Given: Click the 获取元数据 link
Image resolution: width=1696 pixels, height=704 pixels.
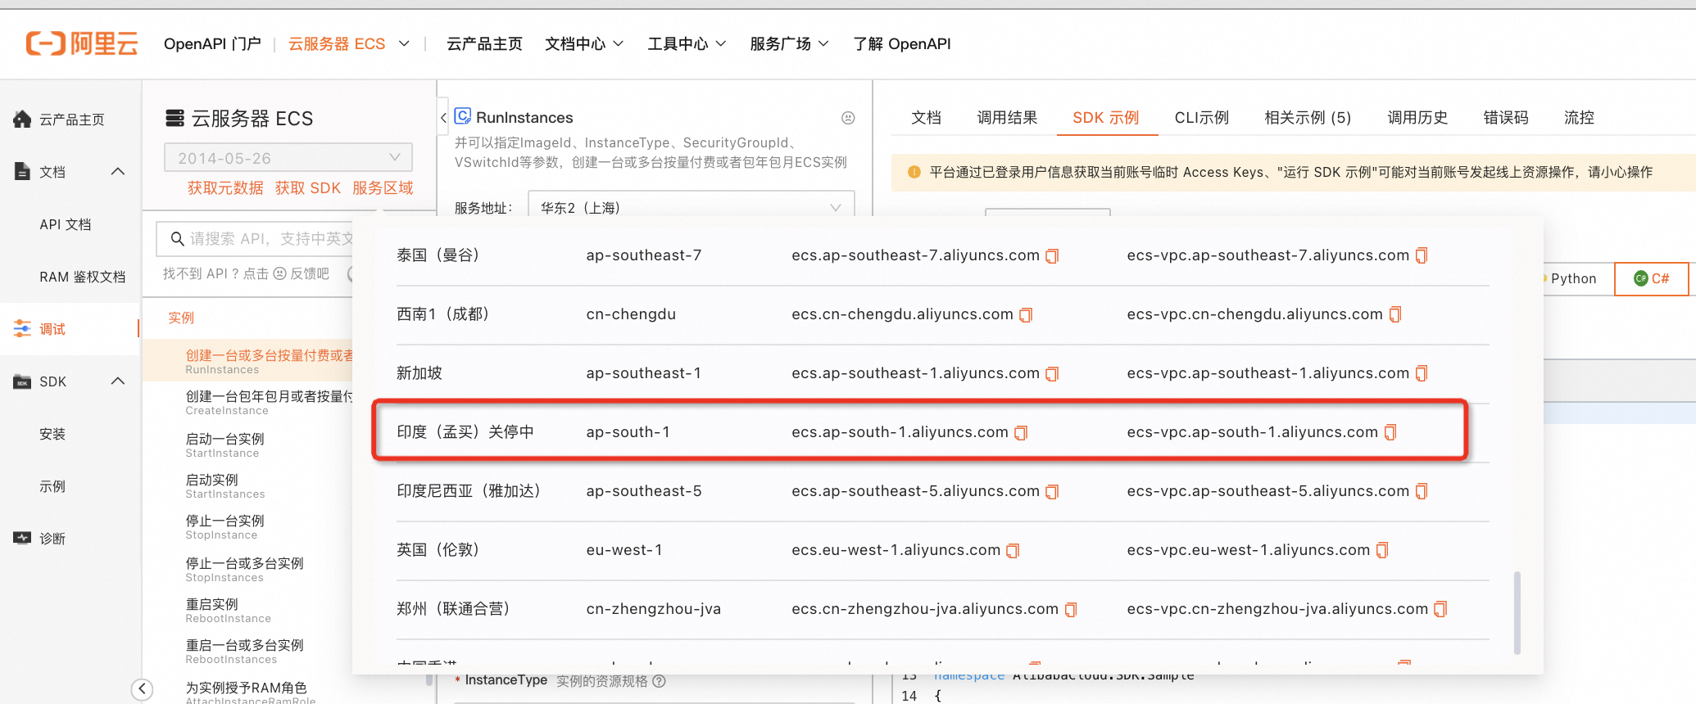Looking at the screenshot, I should point(225,188).
